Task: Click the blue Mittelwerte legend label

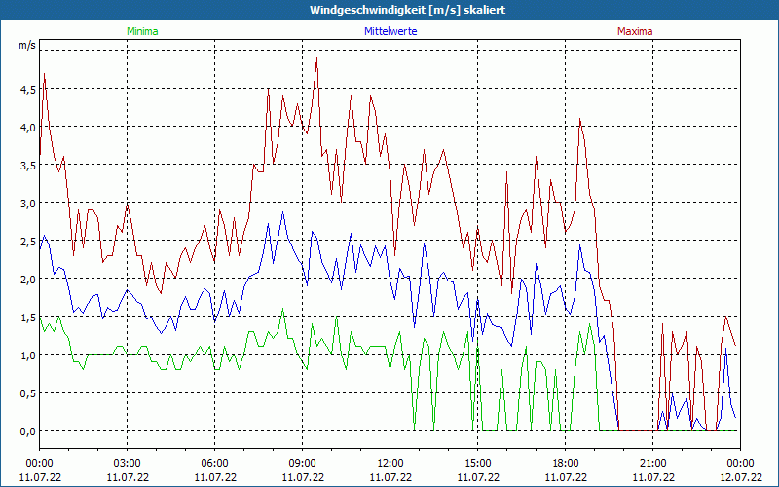Action: coord(390,31)
